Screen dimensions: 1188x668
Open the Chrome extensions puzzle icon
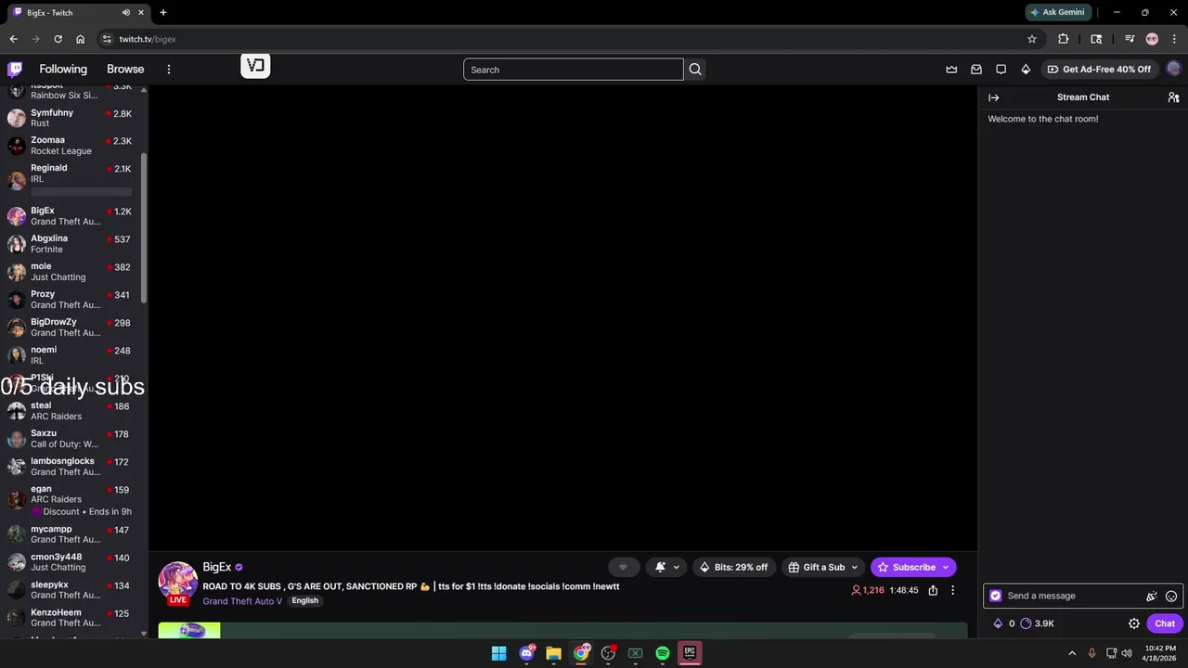tap(1064, 39)
